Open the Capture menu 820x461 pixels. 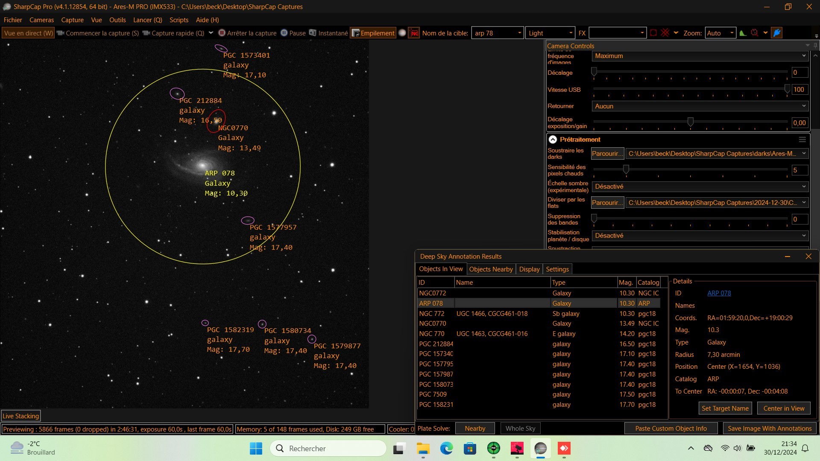click(72, 20)
